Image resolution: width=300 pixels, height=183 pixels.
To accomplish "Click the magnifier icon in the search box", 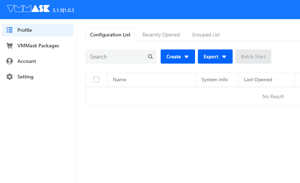I will coord(150,57).
